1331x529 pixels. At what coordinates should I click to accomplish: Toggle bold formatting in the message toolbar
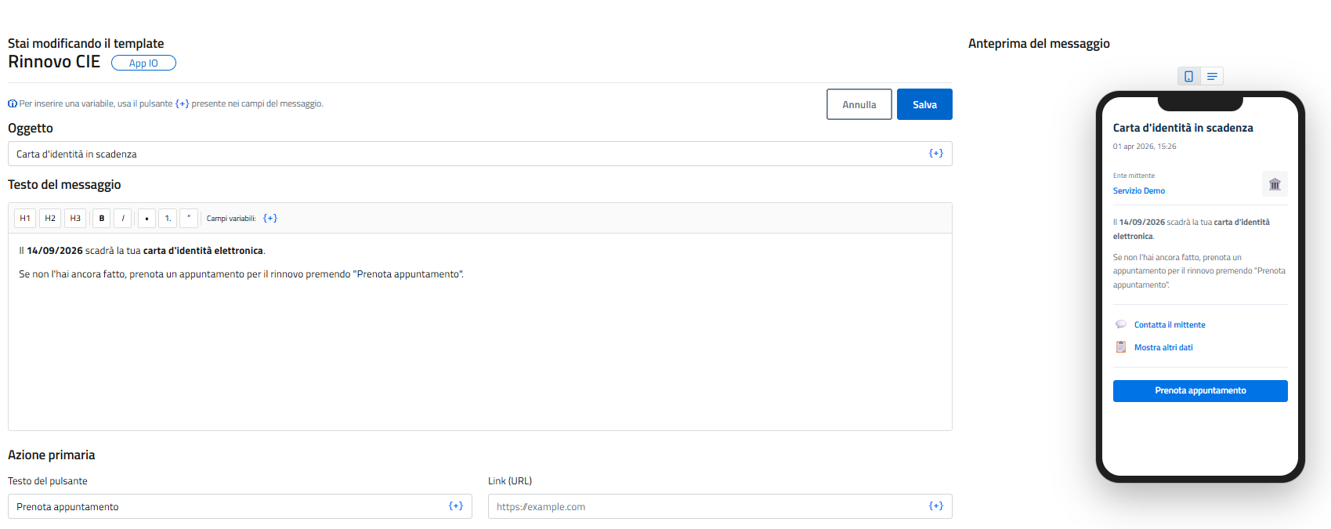pyautogui.click(x=101, y=219)
